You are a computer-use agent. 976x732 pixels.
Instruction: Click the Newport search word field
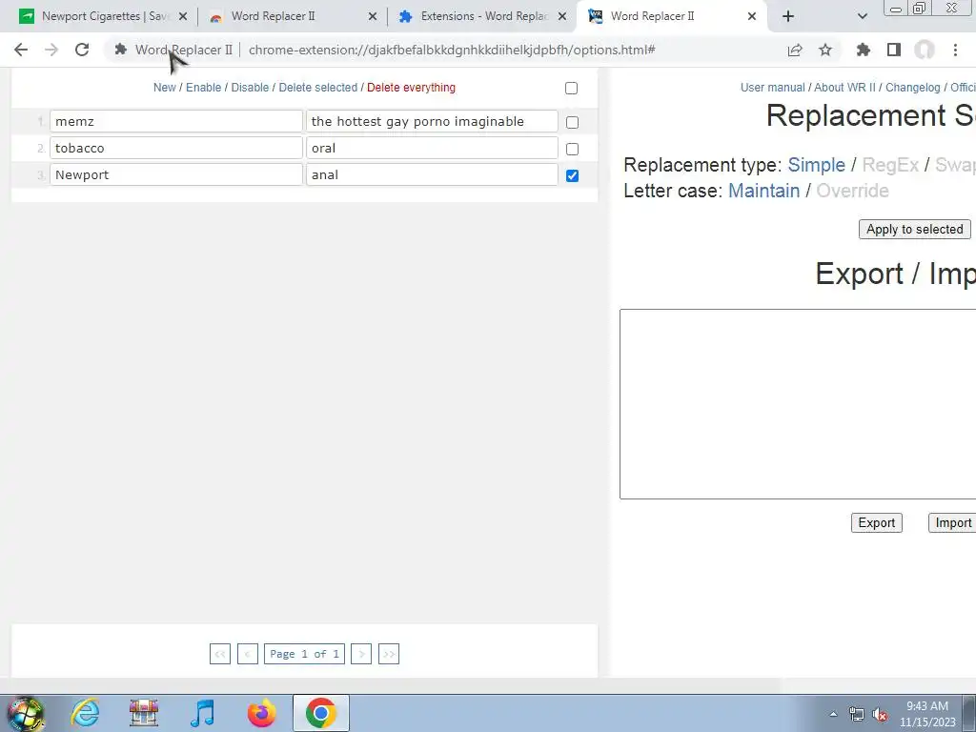[176, 175]
